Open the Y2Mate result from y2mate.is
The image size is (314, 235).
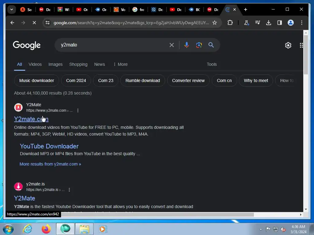[x=25, y=198]
